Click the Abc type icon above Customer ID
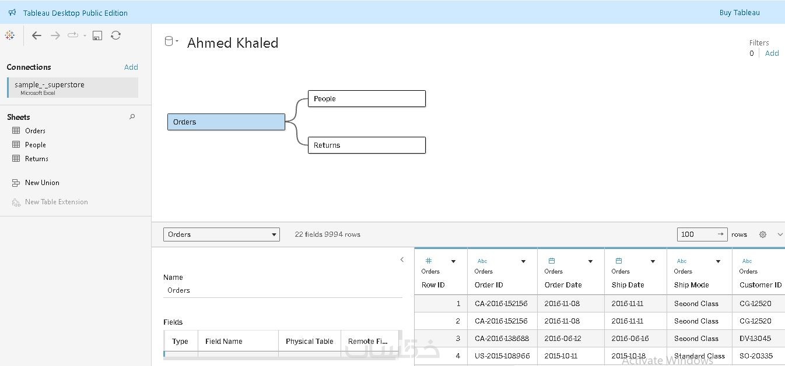 pyautogui.click(x=747, y=261)
